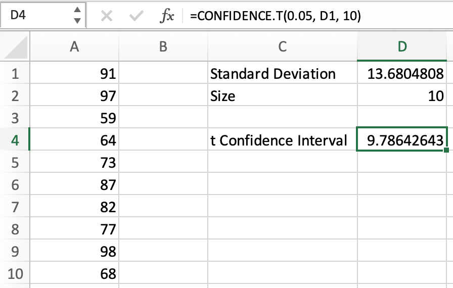The height and width of the screenshot is (288, 453).
Task: Click the cancel (X) formula icon
Action: [106, 16]
